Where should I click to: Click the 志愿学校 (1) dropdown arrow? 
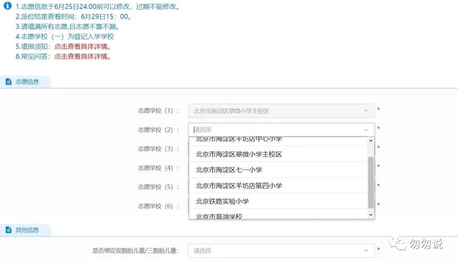click(366, 111)
